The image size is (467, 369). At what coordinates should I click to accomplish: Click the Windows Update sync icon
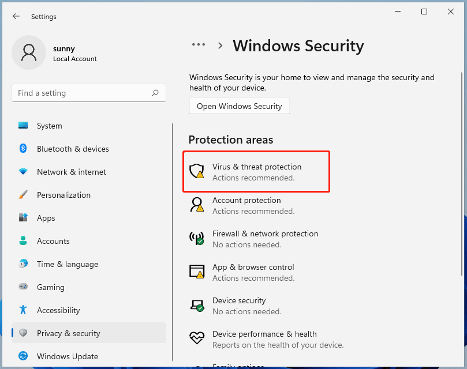click(x=23, y=356)
